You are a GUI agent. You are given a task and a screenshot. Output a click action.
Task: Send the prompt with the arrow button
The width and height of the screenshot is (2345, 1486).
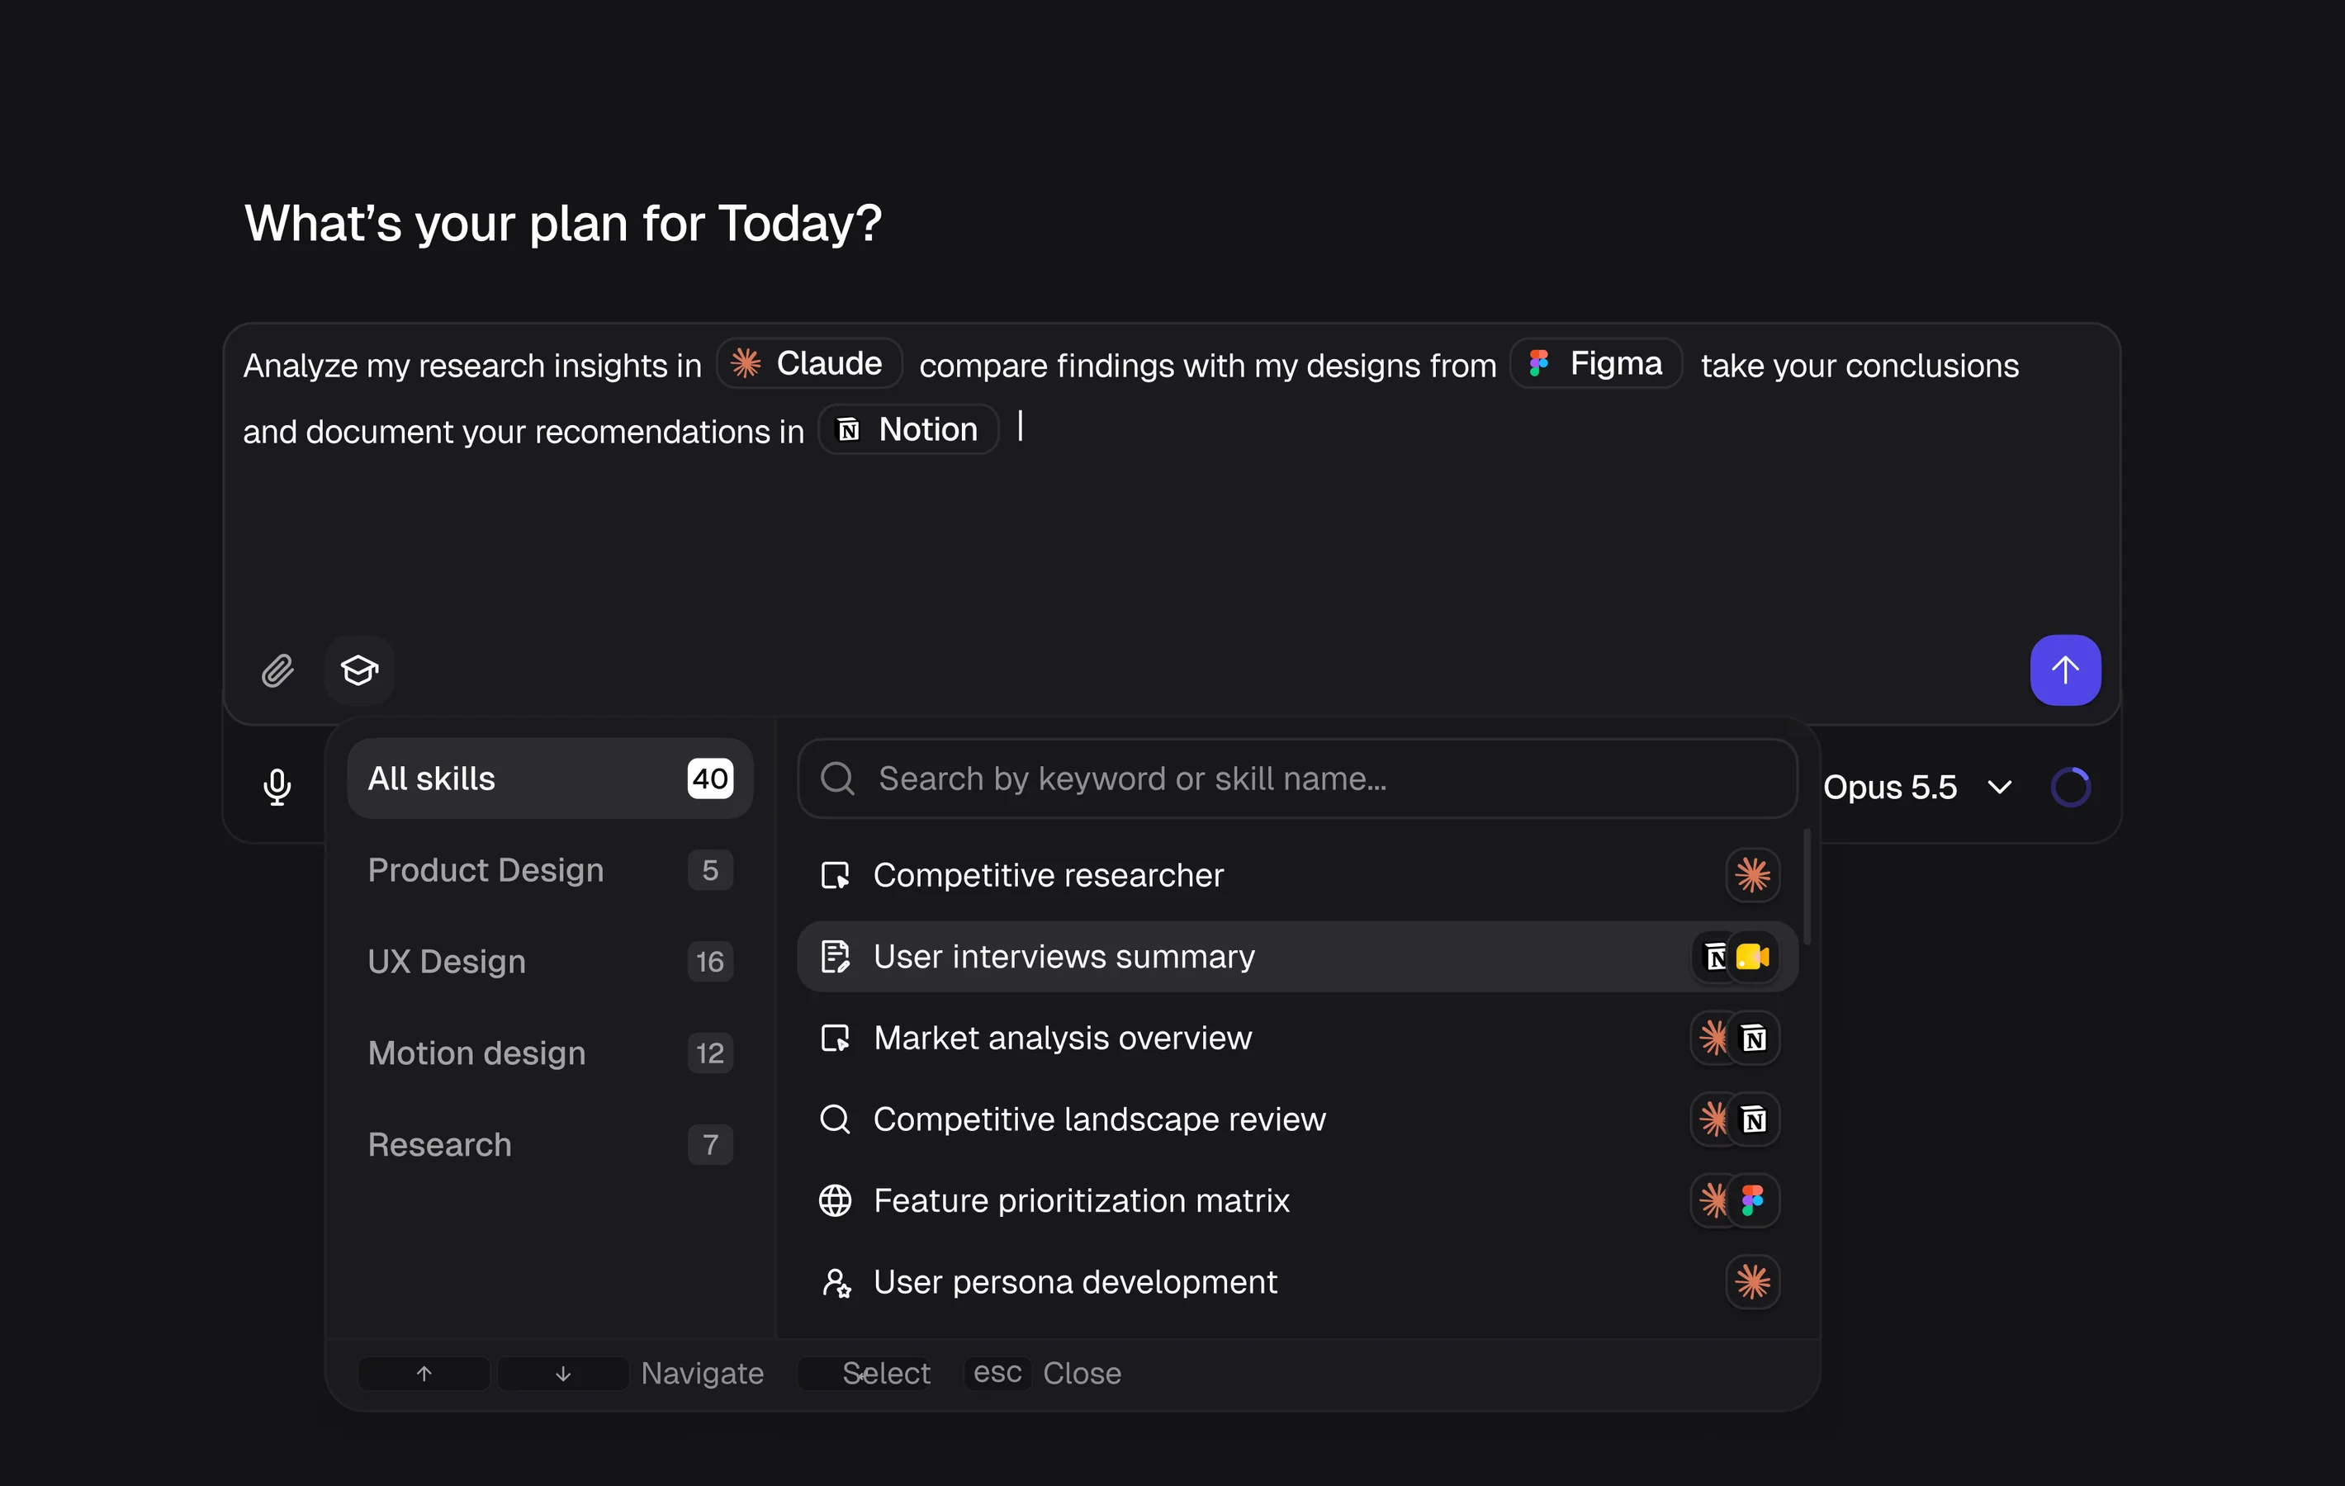click(x=2064, y=670)
